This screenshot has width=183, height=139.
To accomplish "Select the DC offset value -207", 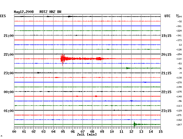I will click(179, 125).
